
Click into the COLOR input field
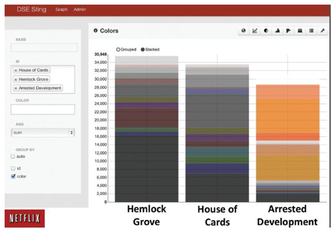click(43, 109)
